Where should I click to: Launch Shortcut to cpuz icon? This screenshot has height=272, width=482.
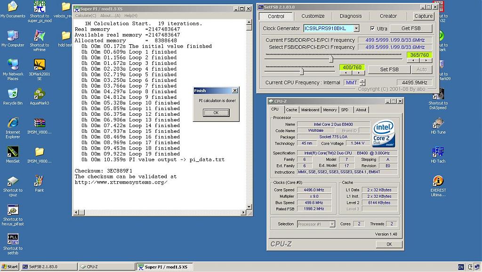pos(13,186)
